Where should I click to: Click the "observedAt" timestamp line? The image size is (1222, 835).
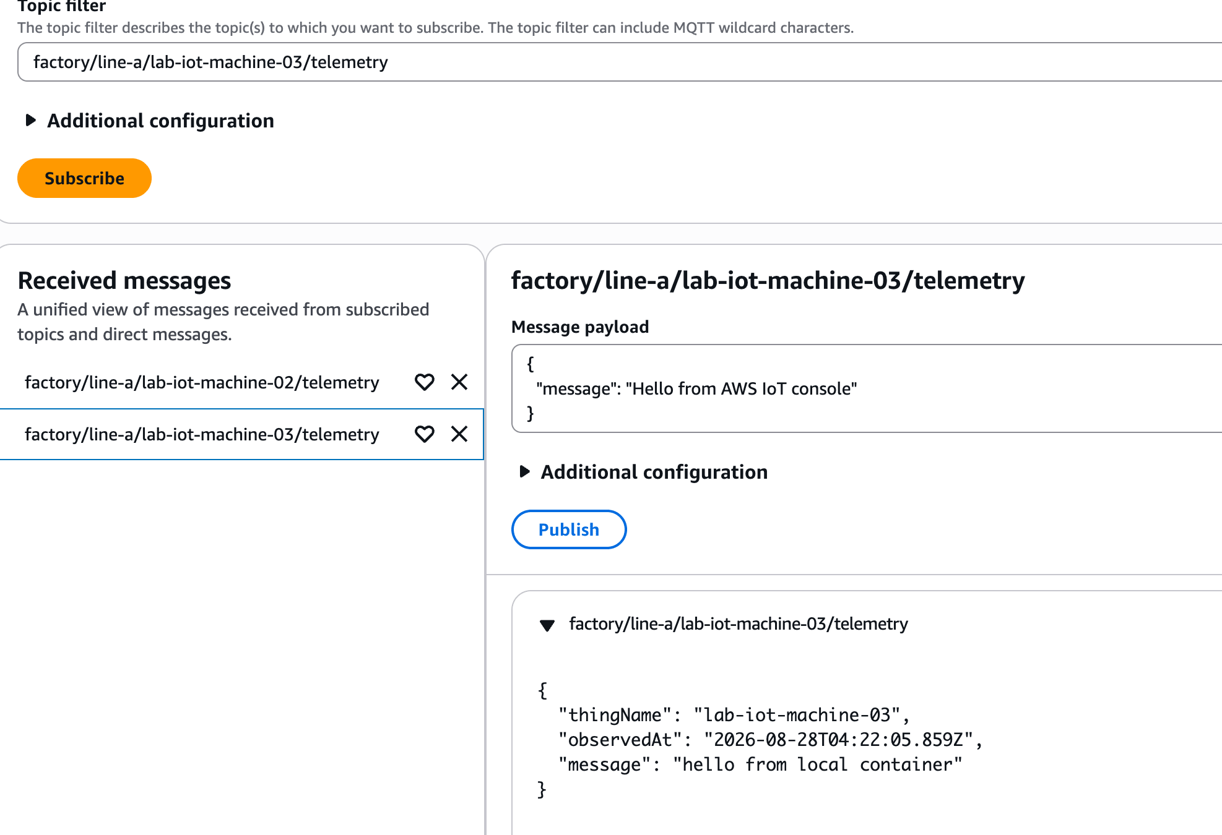[770, 740]
